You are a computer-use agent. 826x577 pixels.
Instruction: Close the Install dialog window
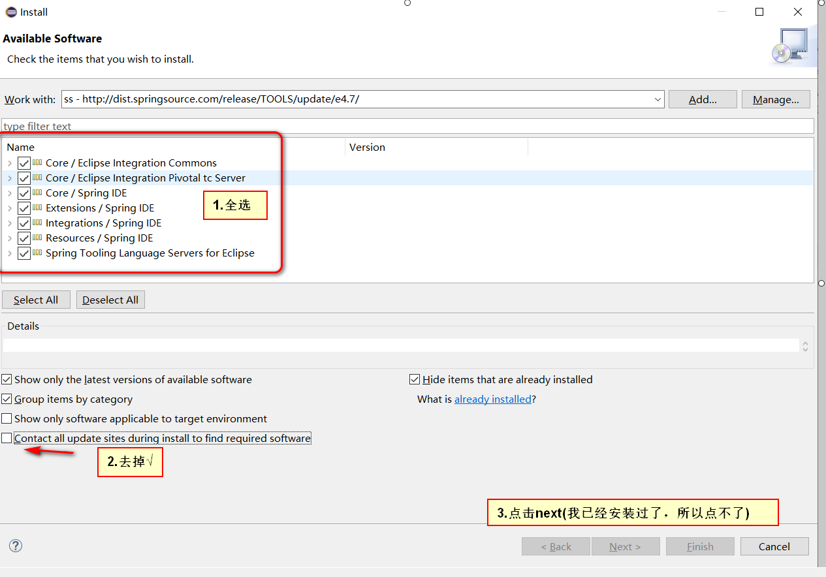click(x=798, y=12)
